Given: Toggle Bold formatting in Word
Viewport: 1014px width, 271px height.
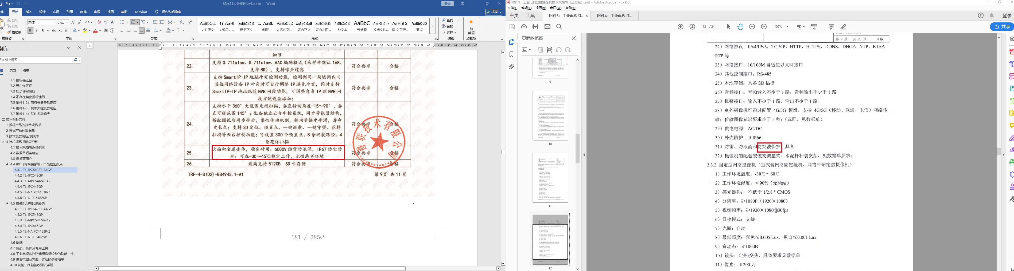Looking at the screenshot, I should [x=30, y=31].
